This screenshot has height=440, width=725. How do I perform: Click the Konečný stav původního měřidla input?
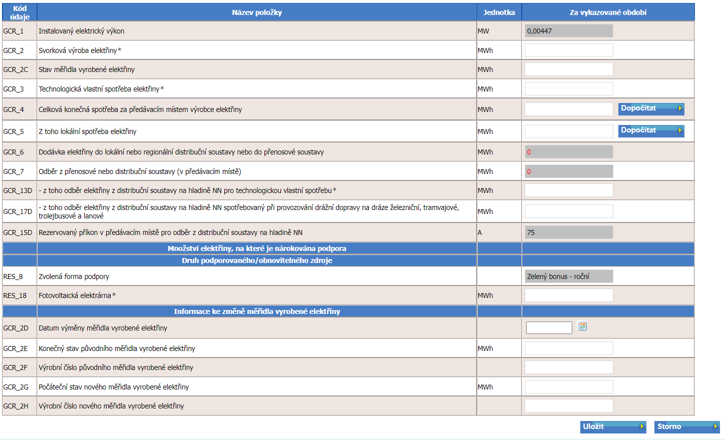pyautogui.click(x=569, y=348)
